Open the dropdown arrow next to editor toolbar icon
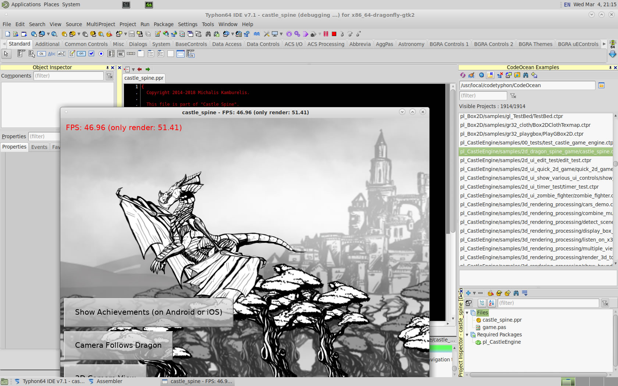The width and height of the screenshot is (618, 386). point(133,69)
